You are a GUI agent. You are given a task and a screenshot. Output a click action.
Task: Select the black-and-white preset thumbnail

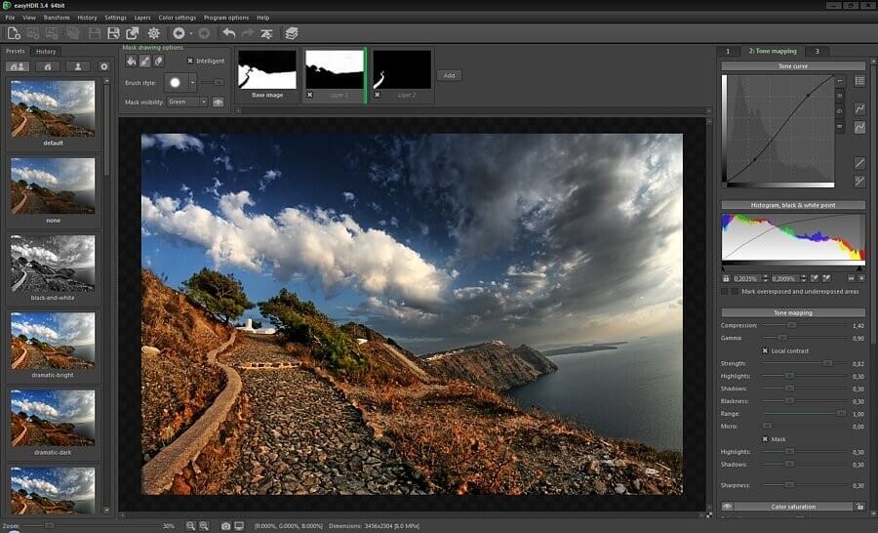(53, 265)
